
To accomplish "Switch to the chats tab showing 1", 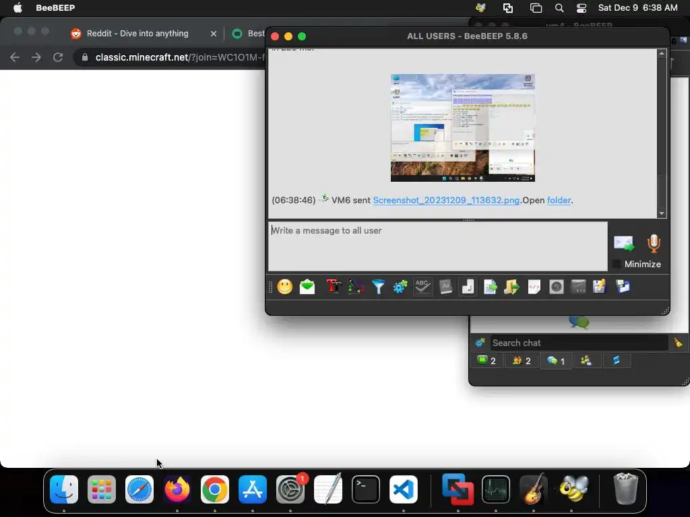I will click(556, 361).
